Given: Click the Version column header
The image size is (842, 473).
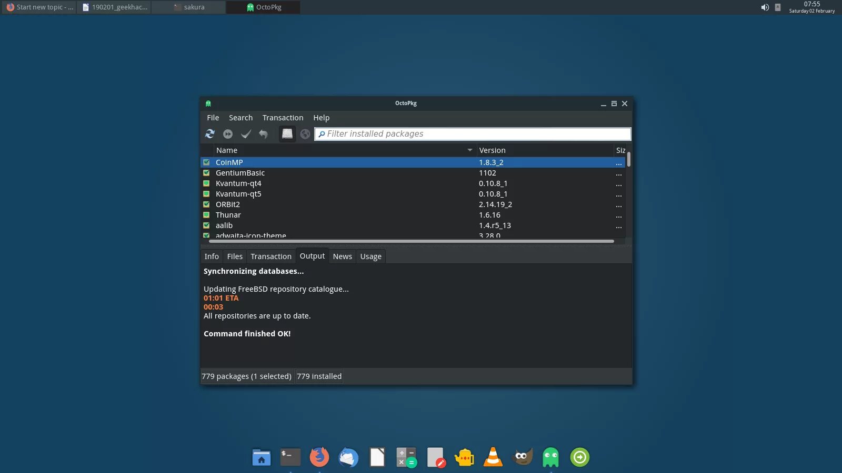Looking at the screenshot, I should (545, 150).
